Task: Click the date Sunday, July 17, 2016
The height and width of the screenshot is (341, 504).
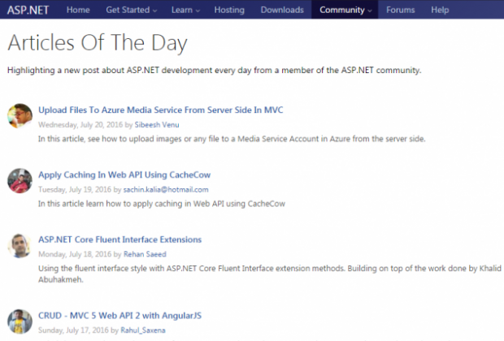Action: pos(73,330)
